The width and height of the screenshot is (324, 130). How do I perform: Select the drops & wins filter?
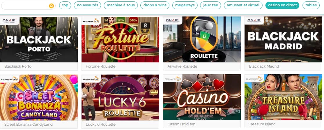(155, 5)
